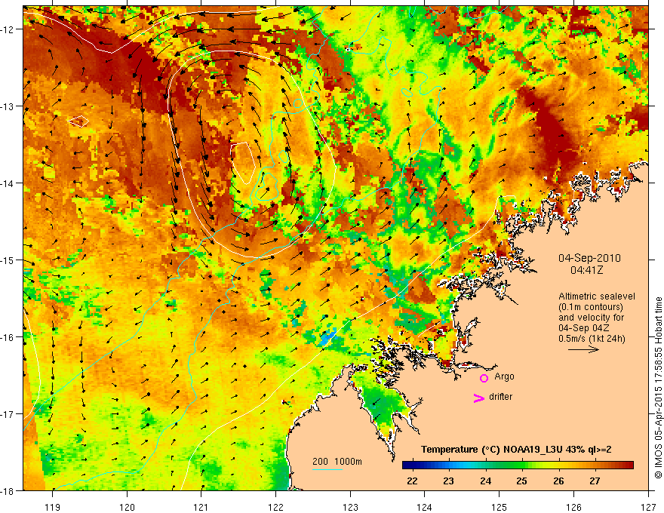Click the 'drifter' legend label
This screenshot has width=664, height=513.
click(x=500, y=397)
